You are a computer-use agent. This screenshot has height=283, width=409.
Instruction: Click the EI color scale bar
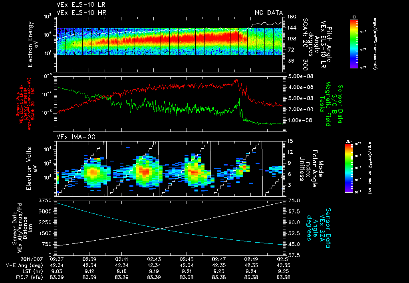[354, 44]
